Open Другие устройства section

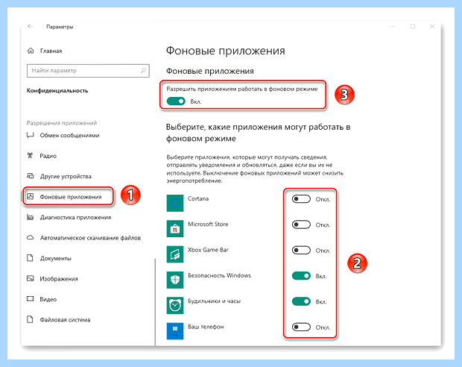click(66, 177)
